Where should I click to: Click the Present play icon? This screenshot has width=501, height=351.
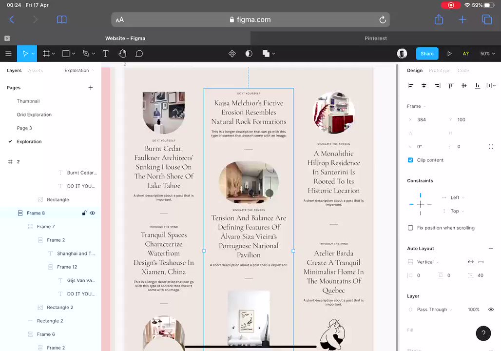pyautogui.click(x=449, y=54)
